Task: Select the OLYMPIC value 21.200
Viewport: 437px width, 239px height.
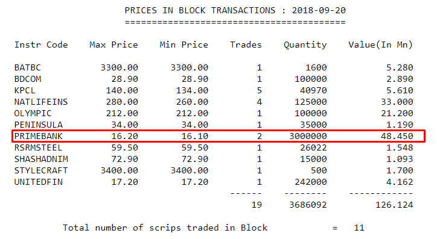Action: (397, 113)
